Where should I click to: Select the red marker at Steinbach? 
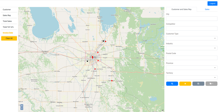click(x=112, y=81)
